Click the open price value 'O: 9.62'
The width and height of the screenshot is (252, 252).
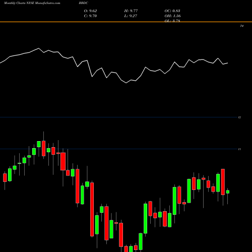click(90, 11)
